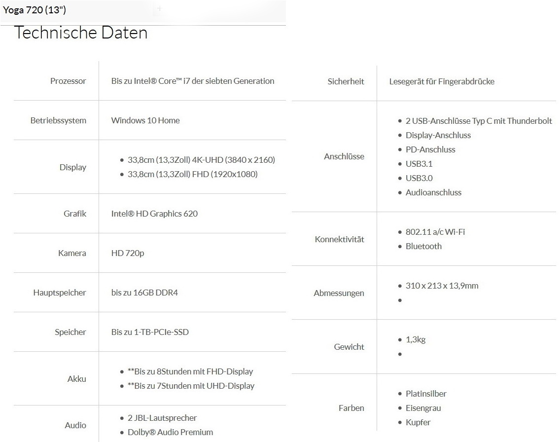Screen dimensions: 560x442
Task: Select the FHD (1920x1080) display entry
Action: click(x=192, y=174)
